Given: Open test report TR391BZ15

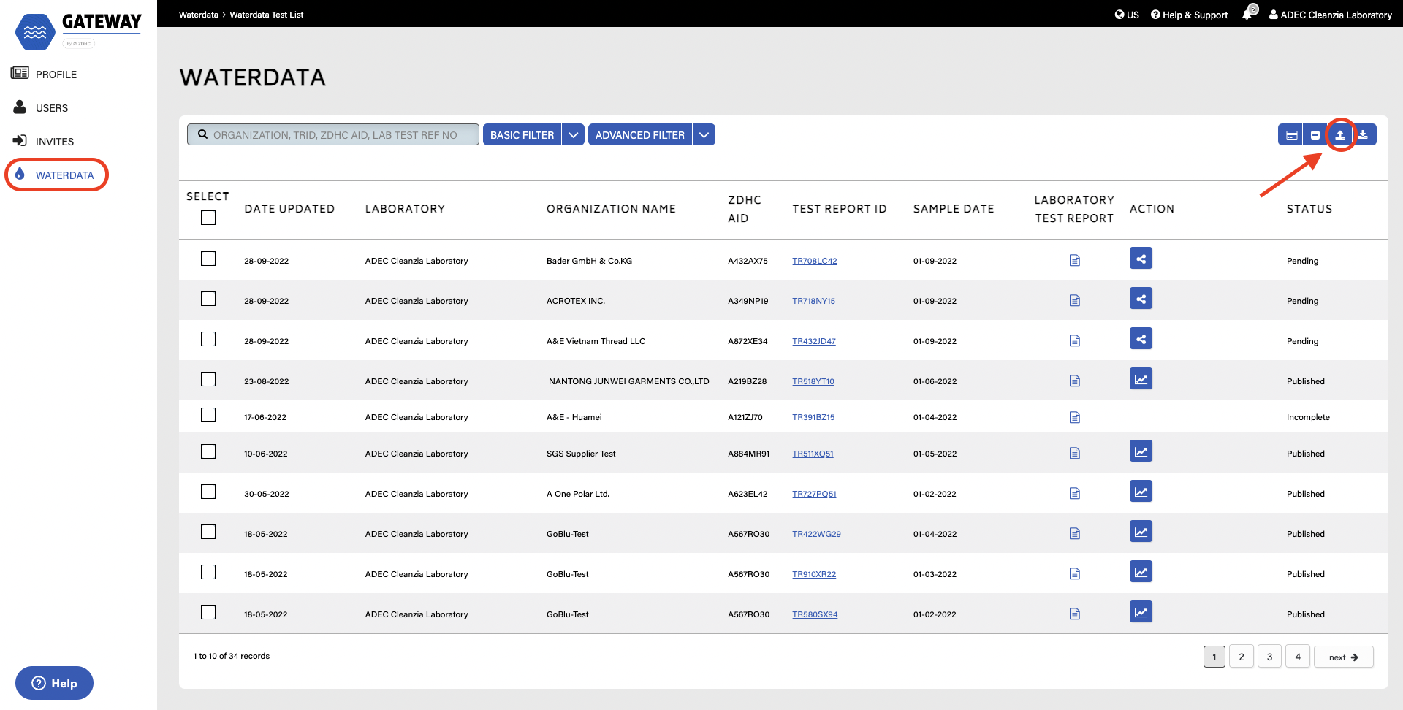Looking at the screenshot, I should [813, 417].
